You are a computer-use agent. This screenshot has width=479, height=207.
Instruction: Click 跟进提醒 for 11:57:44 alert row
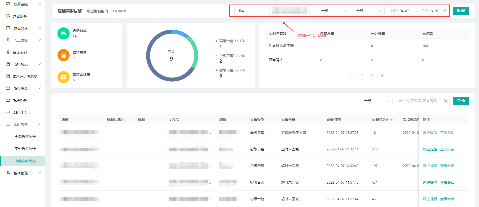click(430, 199)
